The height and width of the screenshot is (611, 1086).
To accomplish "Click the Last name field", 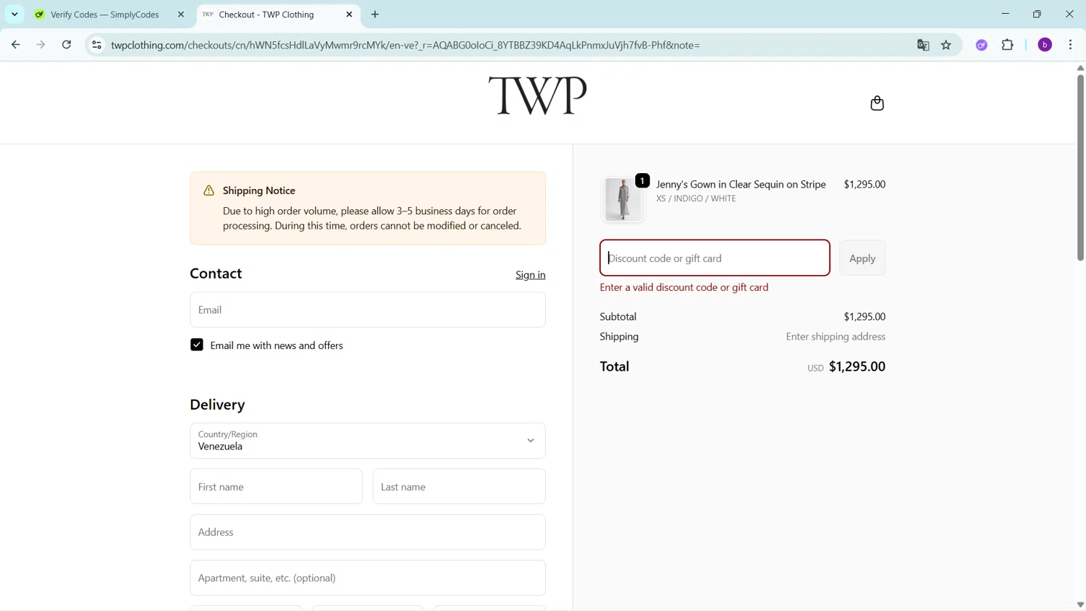I will 459,486.
